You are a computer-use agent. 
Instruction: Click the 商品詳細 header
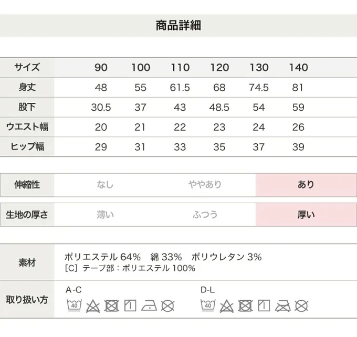[x=178, y=26]
